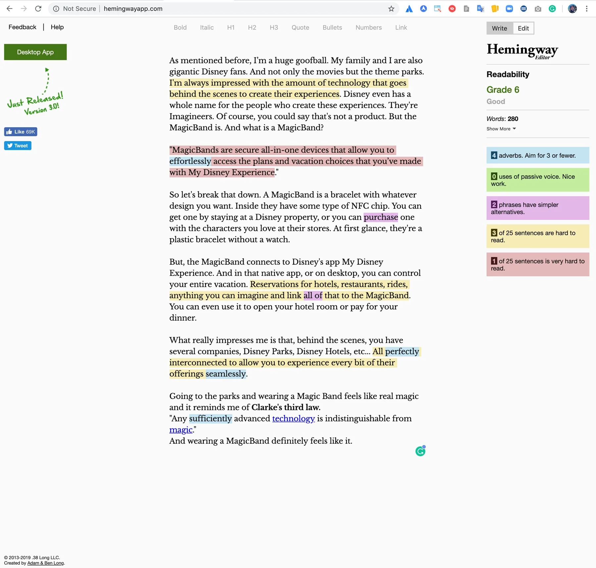Open the gray document extension icon
Screen dimensions: 596x568
tap(467, 9)
